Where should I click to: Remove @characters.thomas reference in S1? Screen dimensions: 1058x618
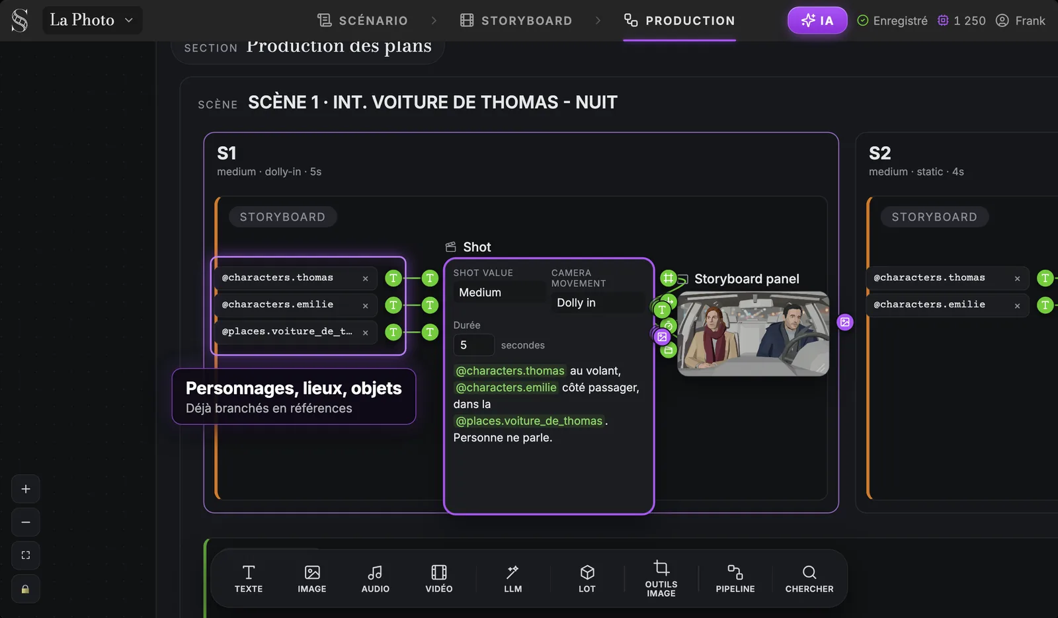[x=365, y=278]
